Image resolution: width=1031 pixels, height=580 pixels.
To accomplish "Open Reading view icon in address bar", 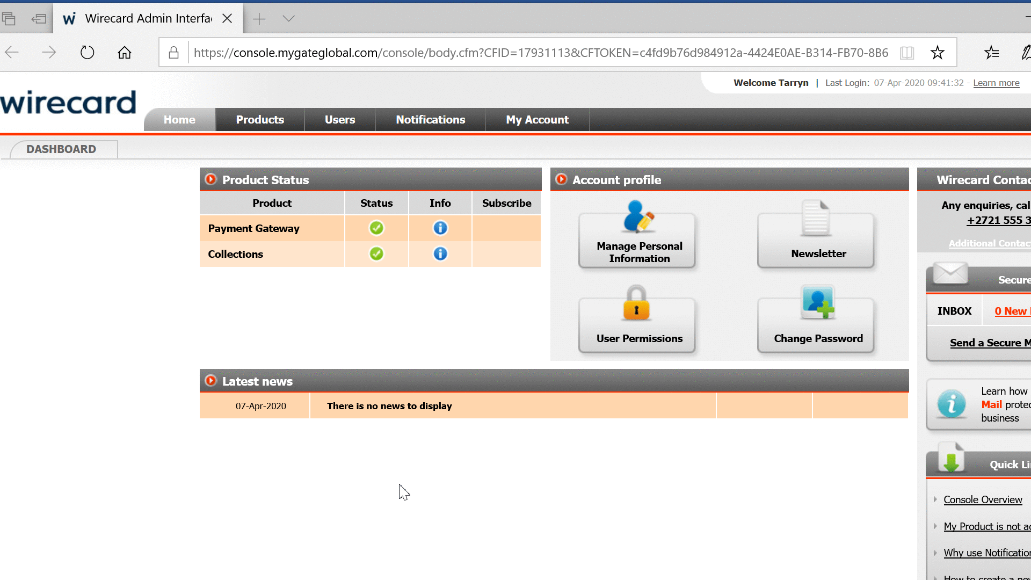I will (x=907, y=52).
